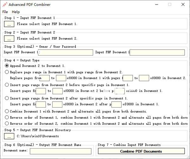Close the Advanced PDF Combiner window

coord(183,4)
